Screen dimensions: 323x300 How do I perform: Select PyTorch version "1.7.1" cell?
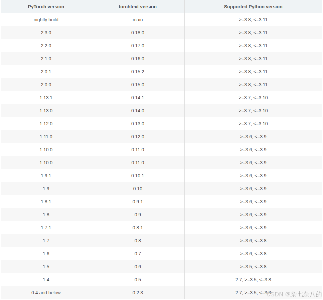pos(46,228)
